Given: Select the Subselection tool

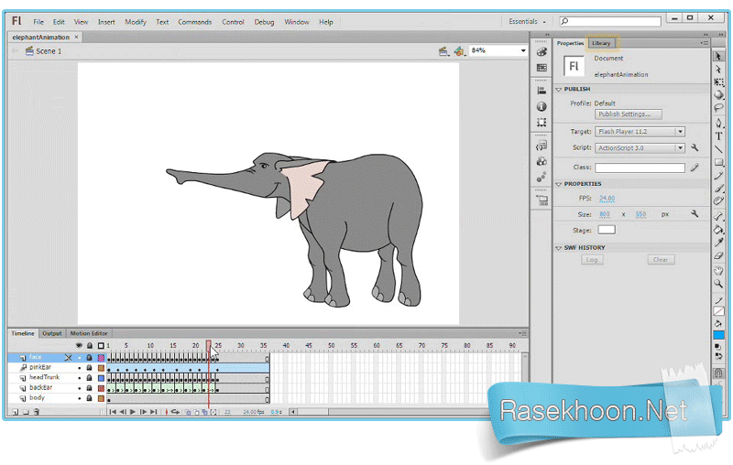Looking at the screenshot, I should click(x=718, y=69).
